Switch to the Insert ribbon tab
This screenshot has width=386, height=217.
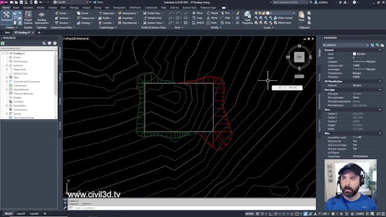pos(16,8)
